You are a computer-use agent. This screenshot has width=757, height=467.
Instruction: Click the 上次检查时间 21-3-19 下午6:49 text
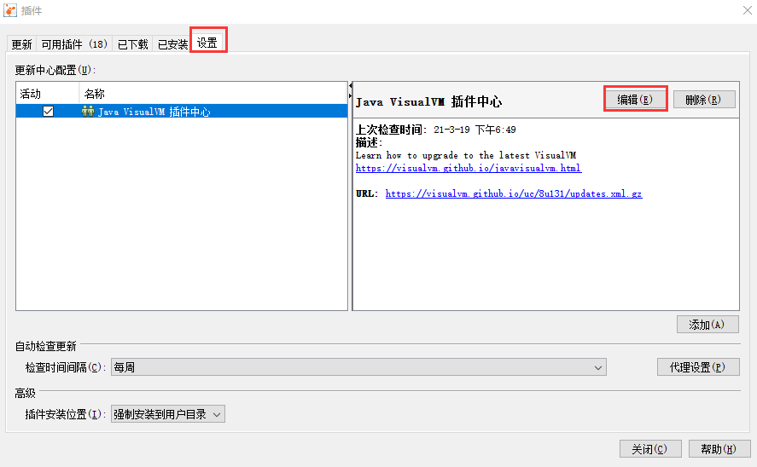(436, 130)
